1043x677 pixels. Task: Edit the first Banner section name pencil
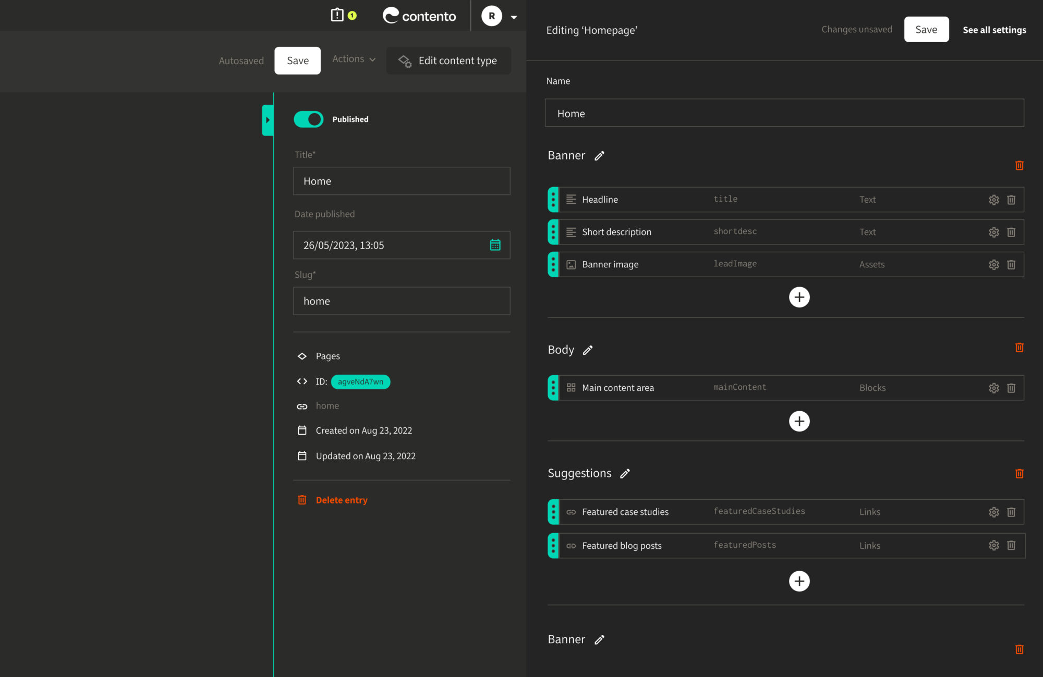[599, 156]
